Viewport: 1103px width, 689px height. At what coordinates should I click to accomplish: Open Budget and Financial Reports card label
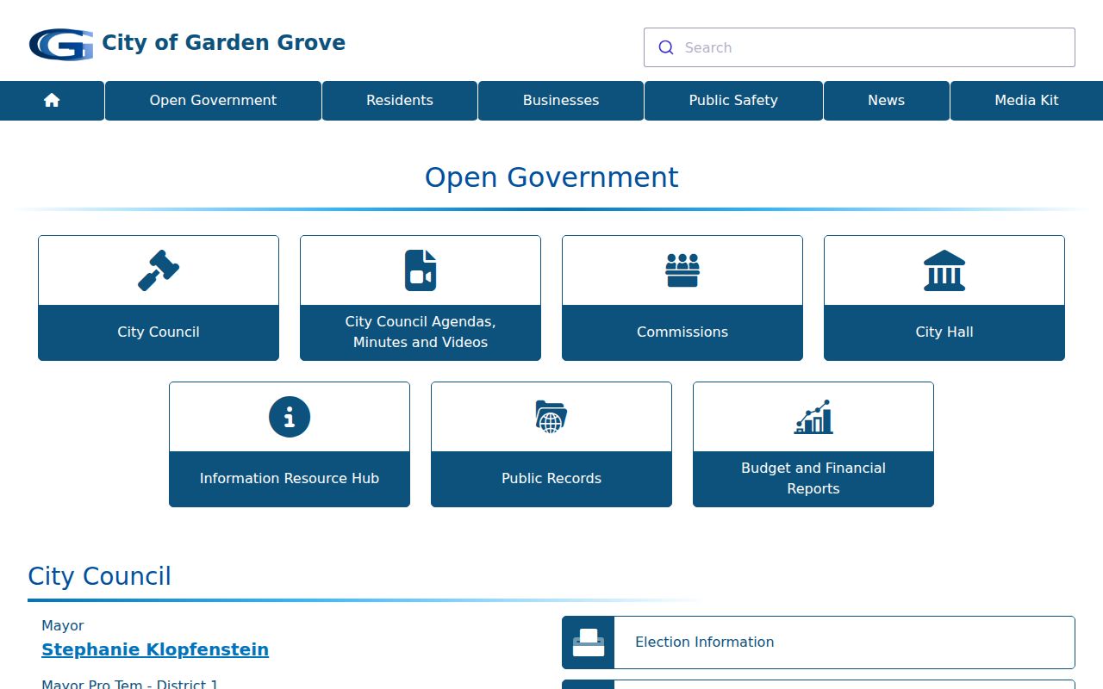click(x=813, y=479)
